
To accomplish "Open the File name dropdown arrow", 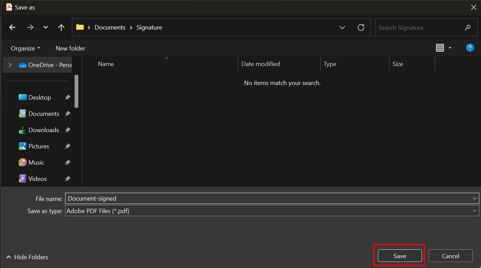I will pyautogui.click(x=474, y=198).
